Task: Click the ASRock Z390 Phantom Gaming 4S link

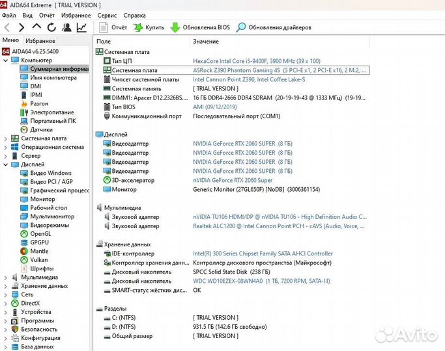Action: pyautogui.click(x=280, y=70)
